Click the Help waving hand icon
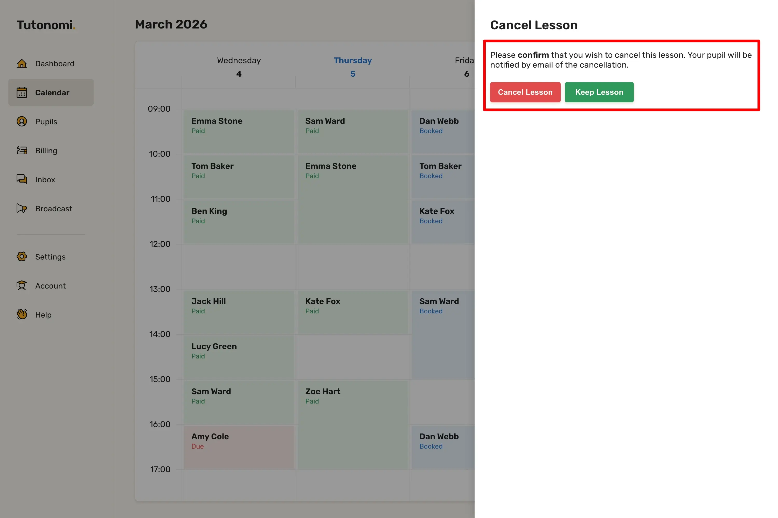The height and width of the screenshot is (518, 778). (x=22, y=314)
